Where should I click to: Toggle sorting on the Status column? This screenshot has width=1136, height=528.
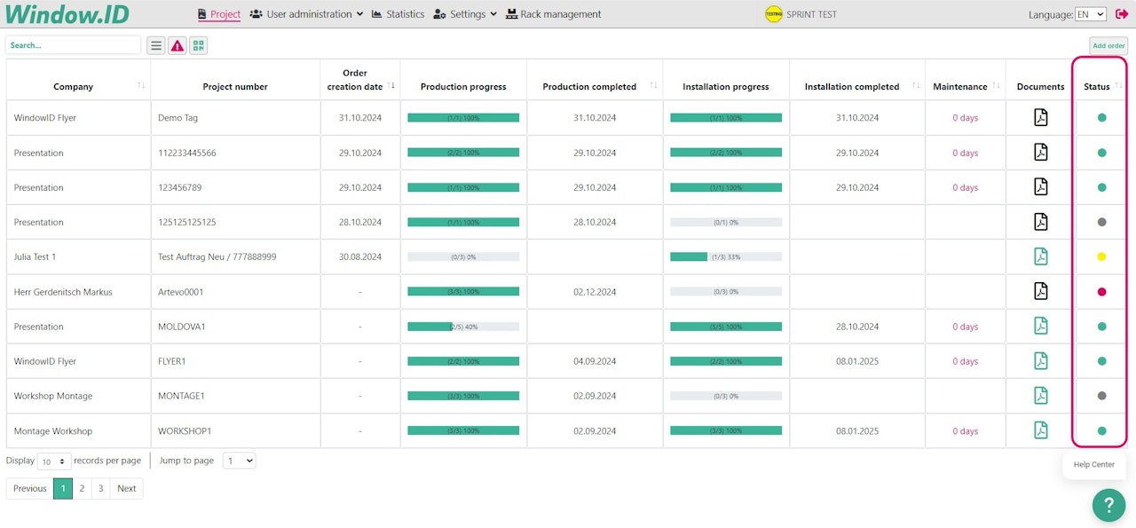1118,86
